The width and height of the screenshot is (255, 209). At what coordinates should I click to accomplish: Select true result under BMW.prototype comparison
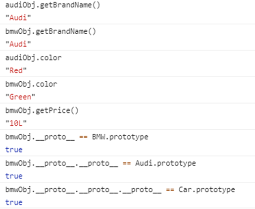[14, 150]
